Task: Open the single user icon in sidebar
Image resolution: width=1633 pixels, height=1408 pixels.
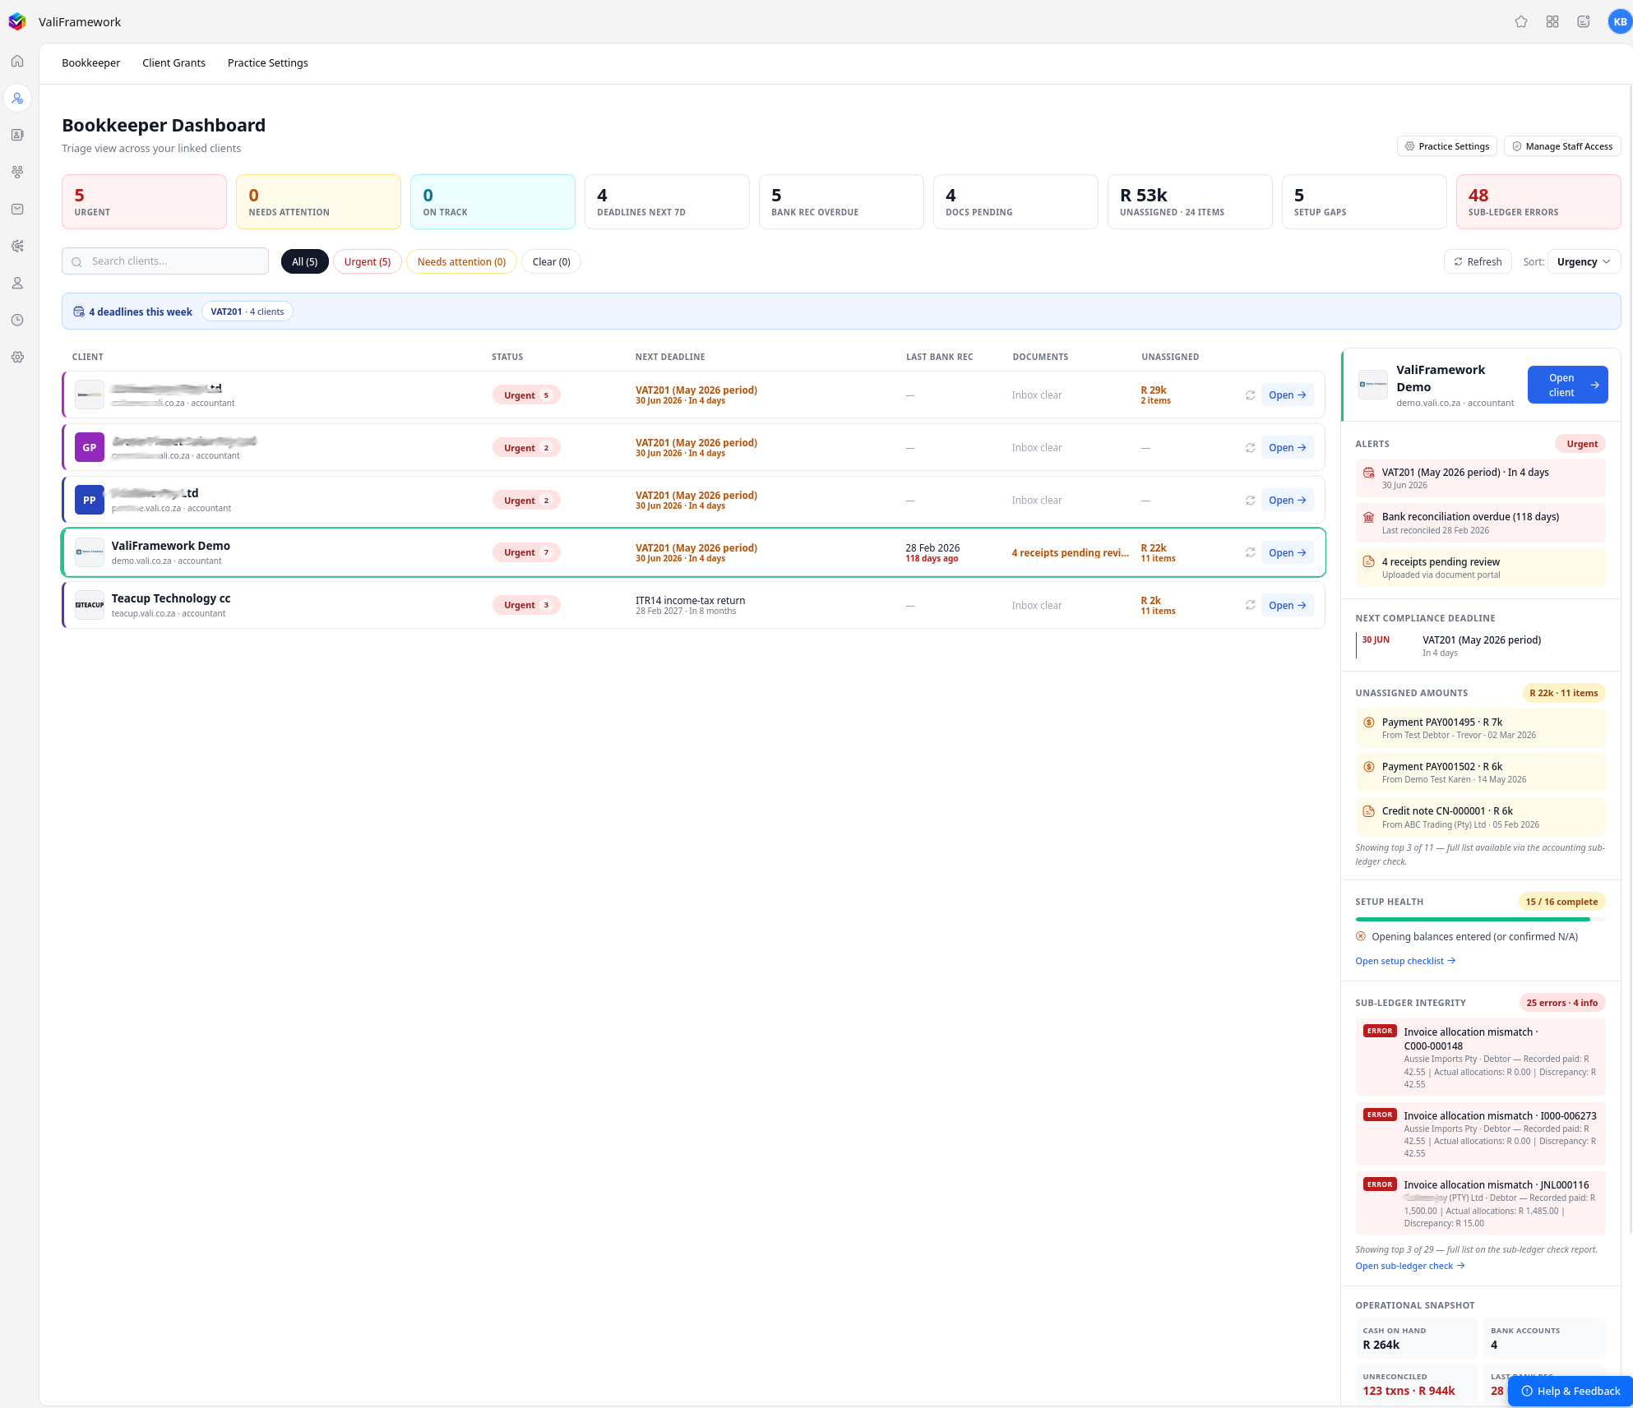Action: point(17,283)
